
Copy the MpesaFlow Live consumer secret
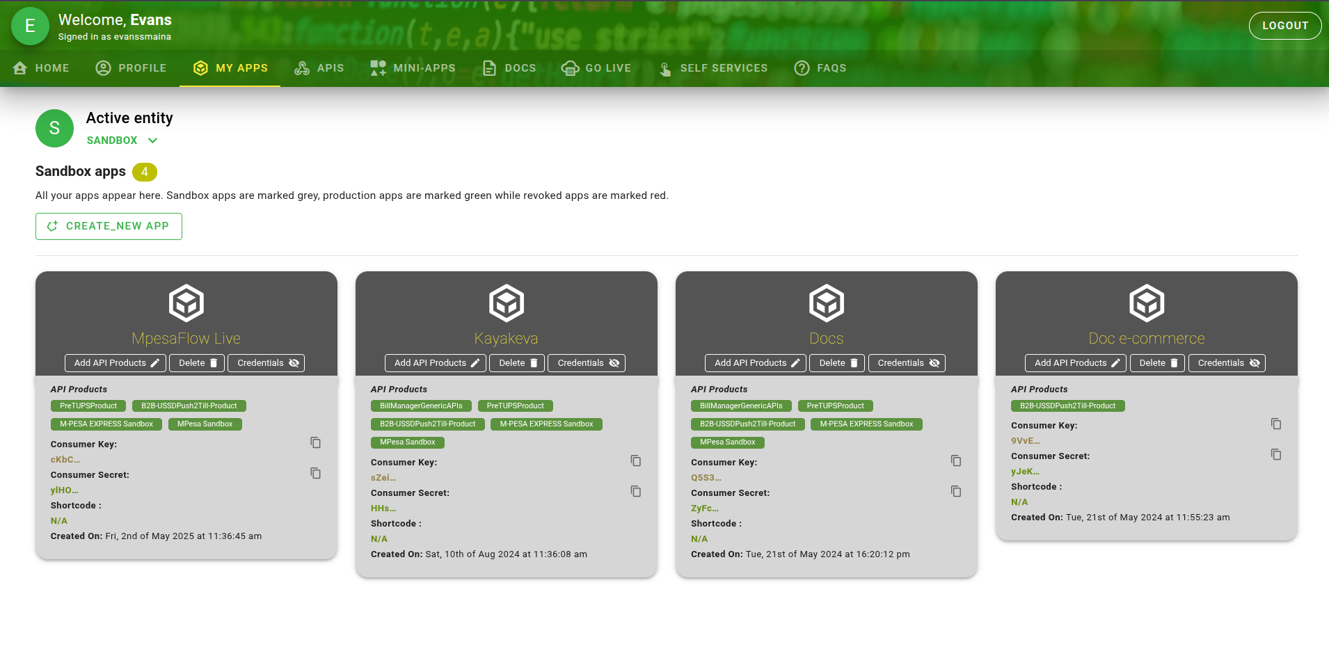315,474
